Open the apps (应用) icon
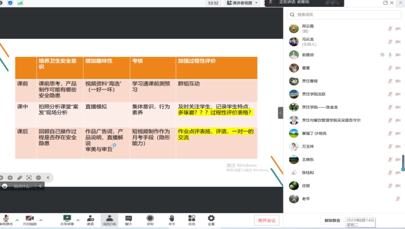This screenshot has height=229, width=405. [x=191, y=218]
